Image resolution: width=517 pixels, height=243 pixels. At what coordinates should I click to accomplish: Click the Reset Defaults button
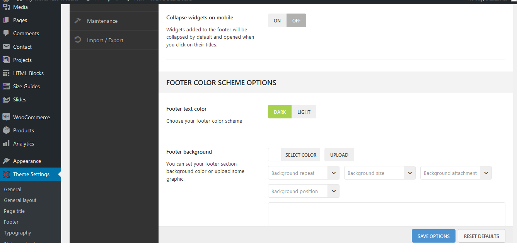(x=481, y=236)
